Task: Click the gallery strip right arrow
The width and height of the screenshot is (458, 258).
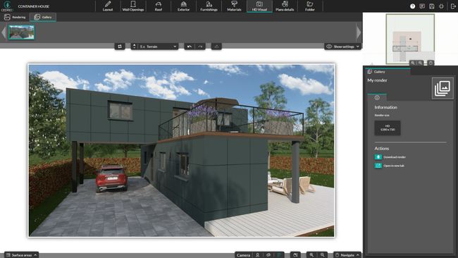Action: coord(359,32)
